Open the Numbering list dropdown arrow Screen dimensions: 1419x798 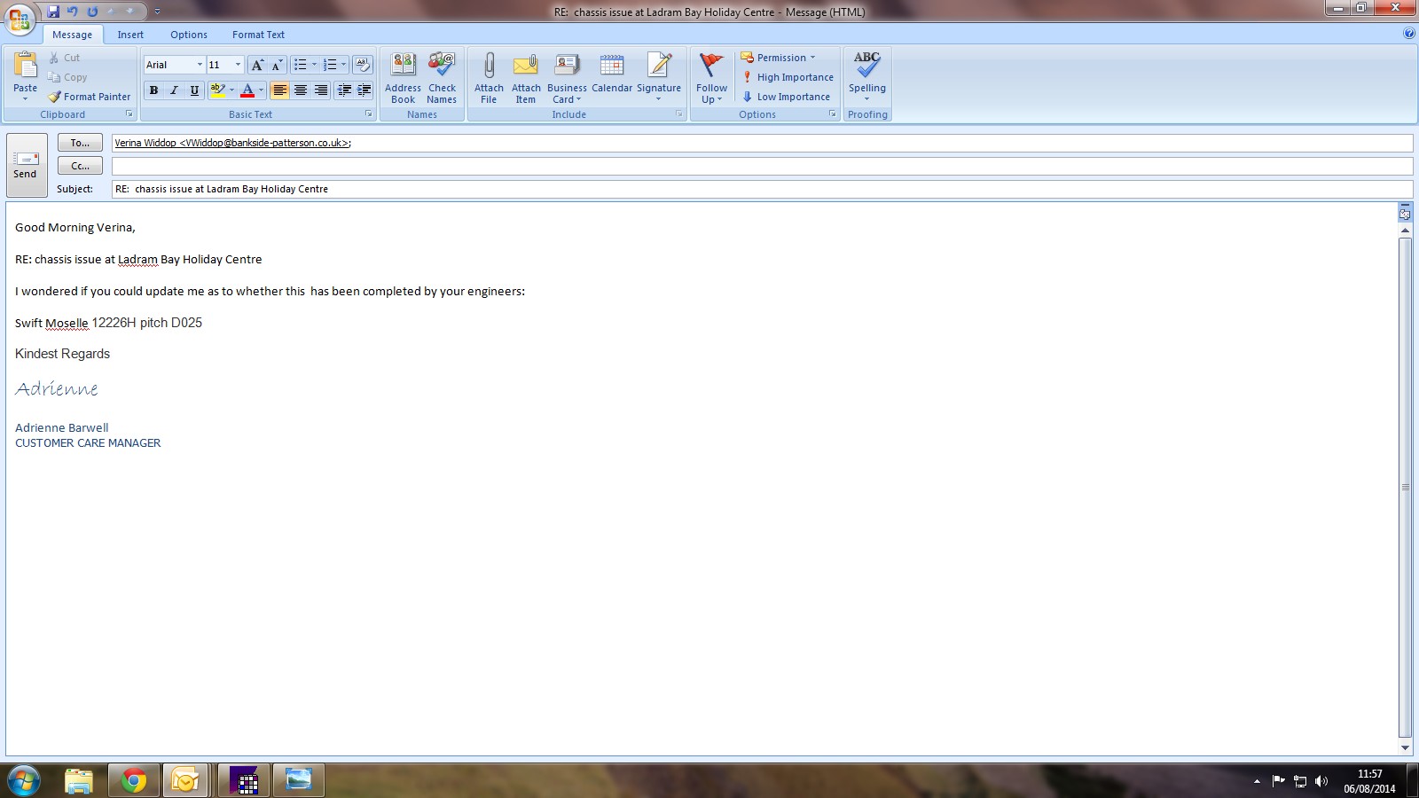343,65
